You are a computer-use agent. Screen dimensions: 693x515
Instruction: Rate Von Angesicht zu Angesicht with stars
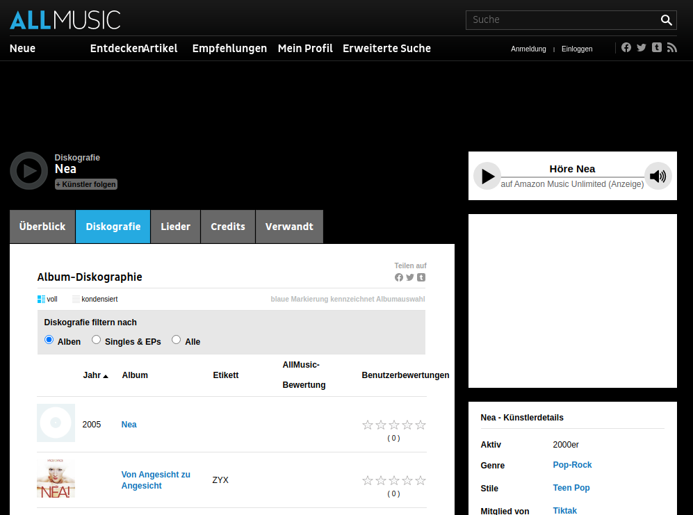(394, 480)
